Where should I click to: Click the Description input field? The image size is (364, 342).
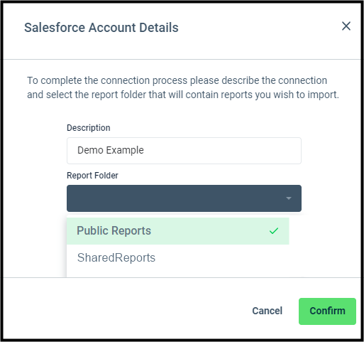point(184,151)
